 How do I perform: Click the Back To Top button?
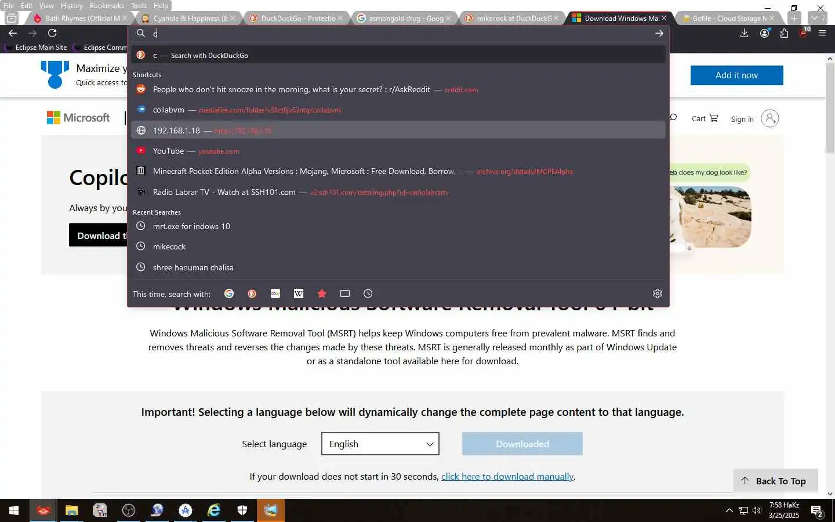776,481
